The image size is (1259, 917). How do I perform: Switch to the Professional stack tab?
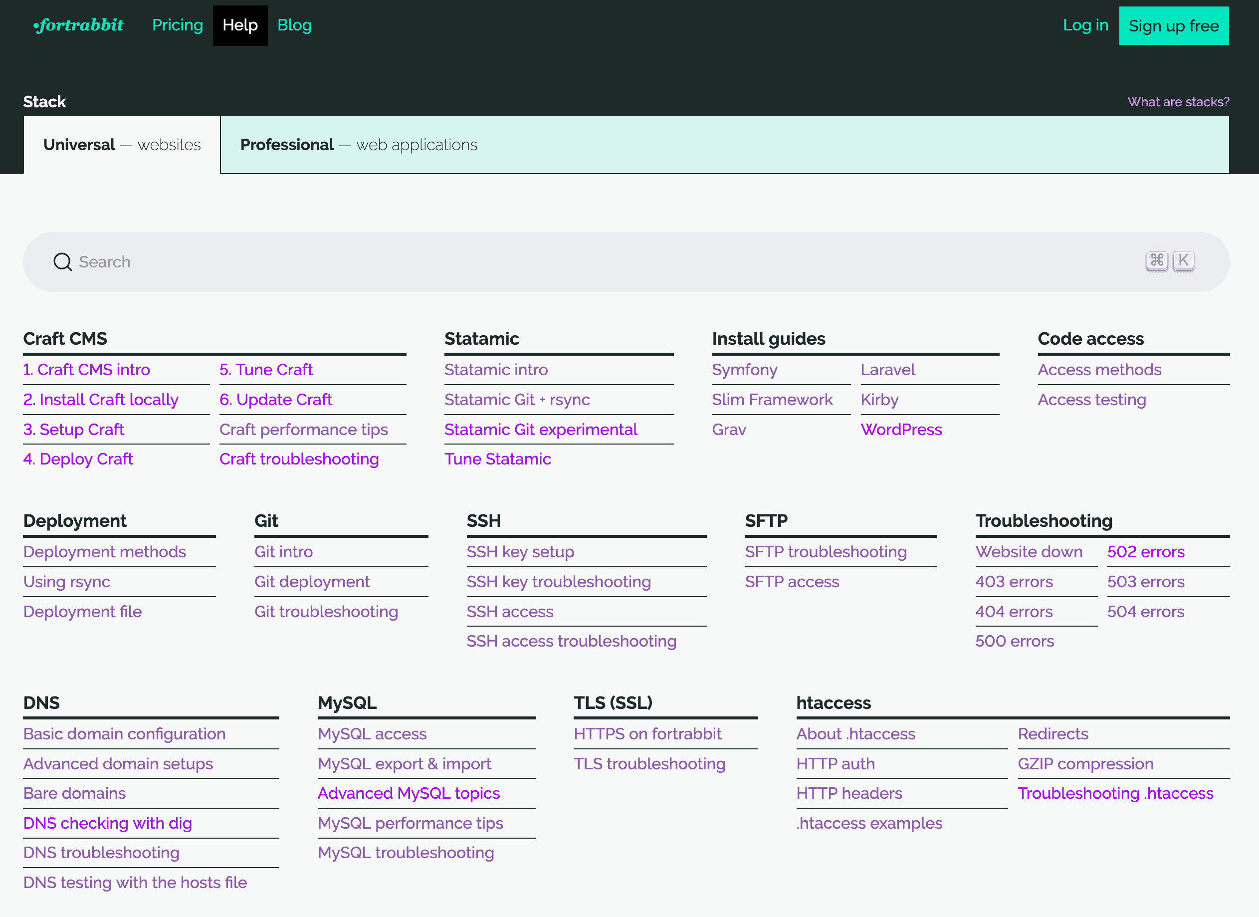[358, 145]
